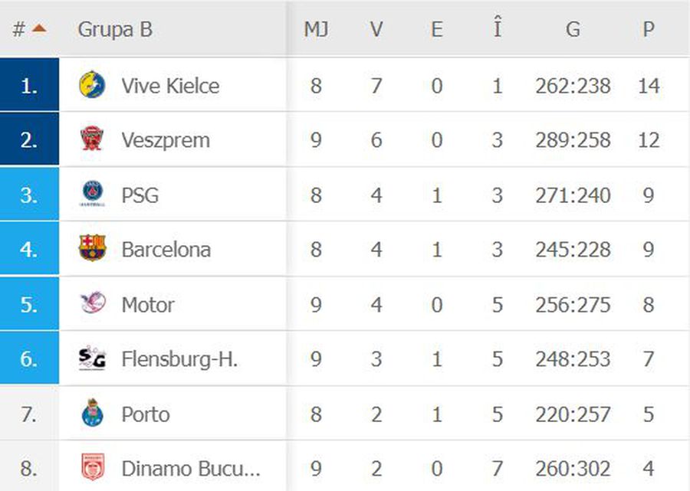Select the dark blue rank 1 cell
The image size is (690, 491).
point(29,84)
